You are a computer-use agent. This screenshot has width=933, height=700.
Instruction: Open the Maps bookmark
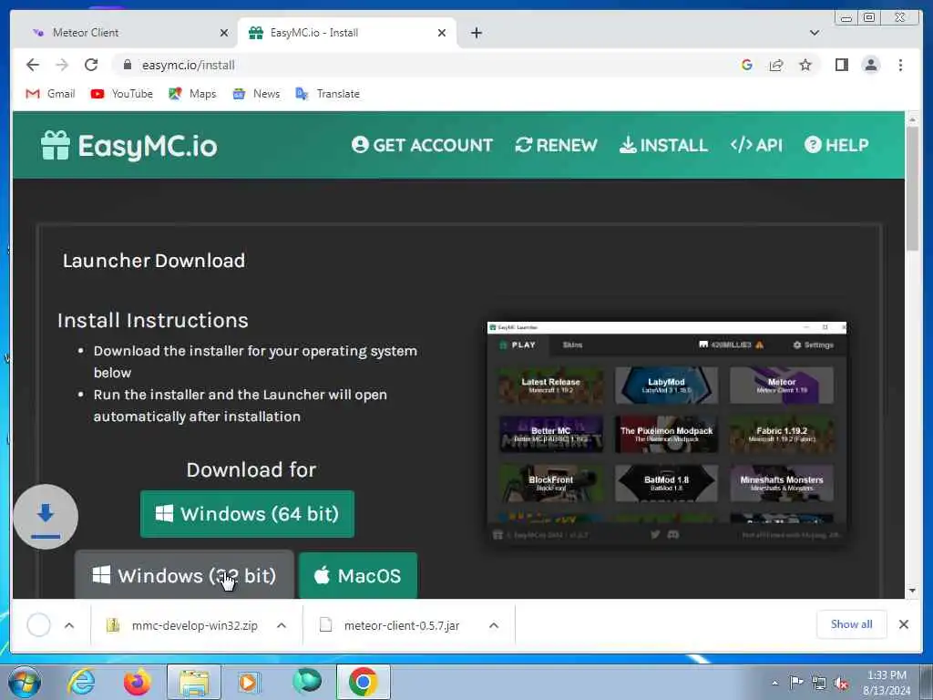[192, 94]
